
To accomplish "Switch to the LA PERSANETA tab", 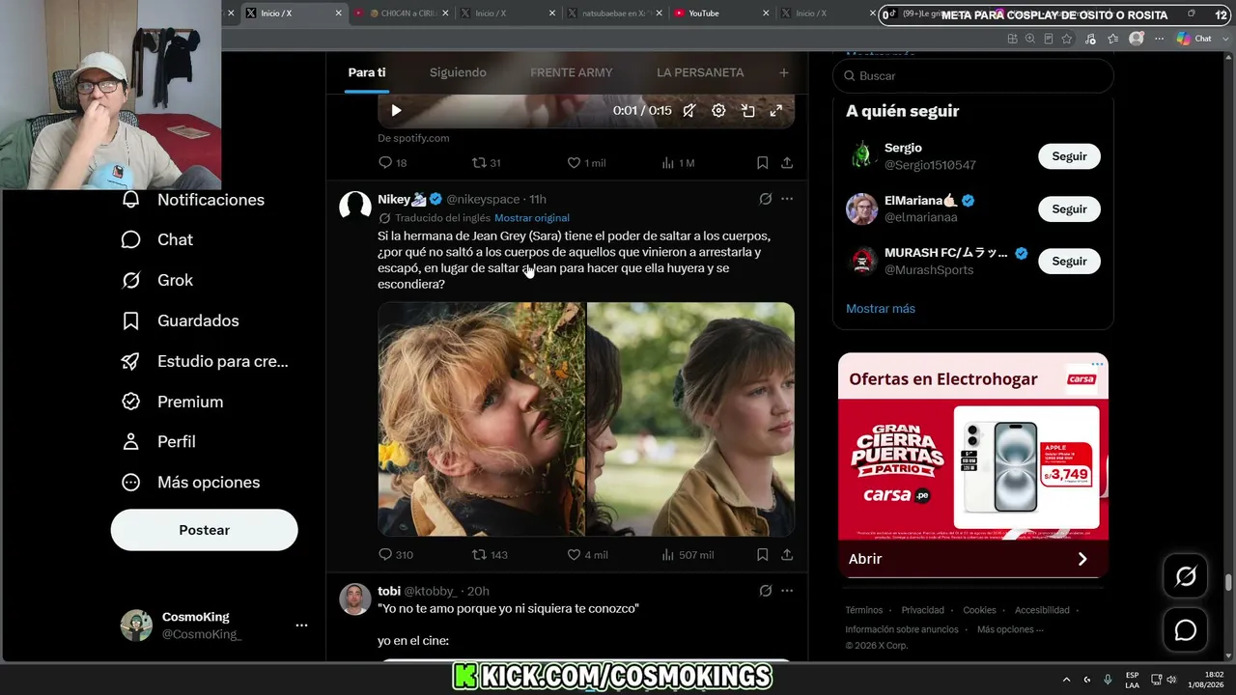I will (700, 72).
